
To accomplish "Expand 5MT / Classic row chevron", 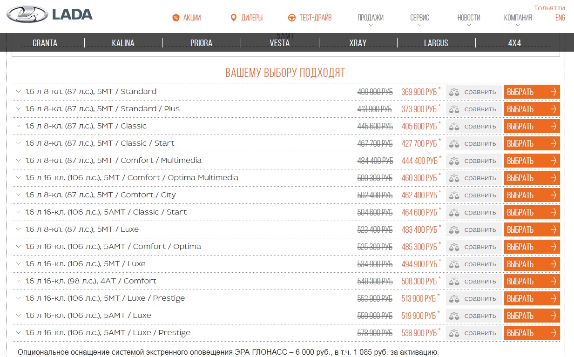I will point(18,126).
